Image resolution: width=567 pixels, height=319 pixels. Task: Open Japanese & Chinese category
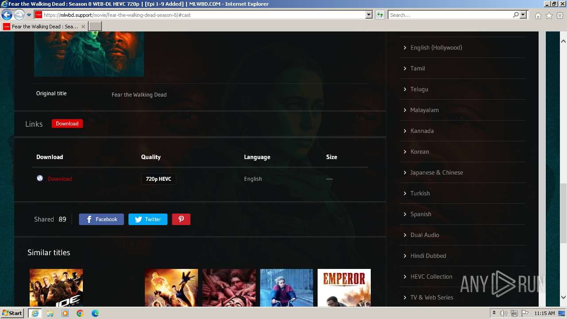[437, 172]
